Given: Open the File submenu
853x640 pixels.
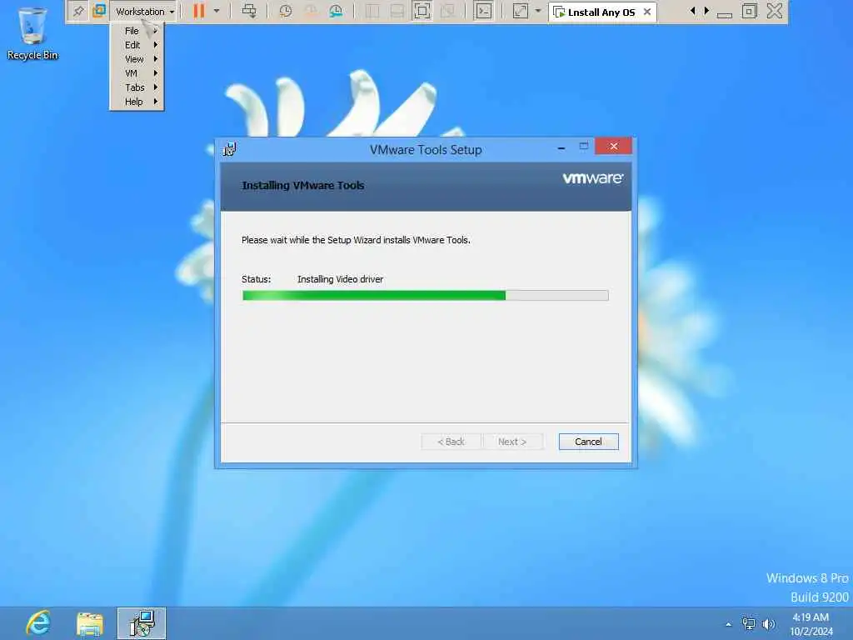Looking at the screenshot, I should tap(137, 31).
